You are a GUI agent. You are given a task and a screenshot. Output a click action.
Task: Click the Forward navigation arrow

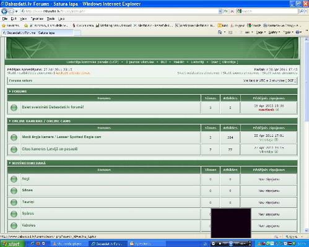[11, 11]
